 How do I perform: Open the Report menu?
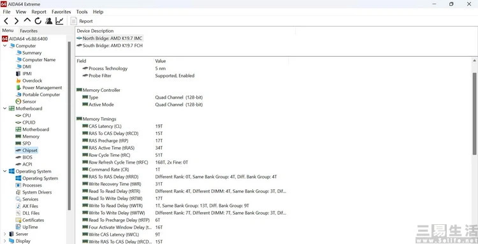[x=39, y=12]
